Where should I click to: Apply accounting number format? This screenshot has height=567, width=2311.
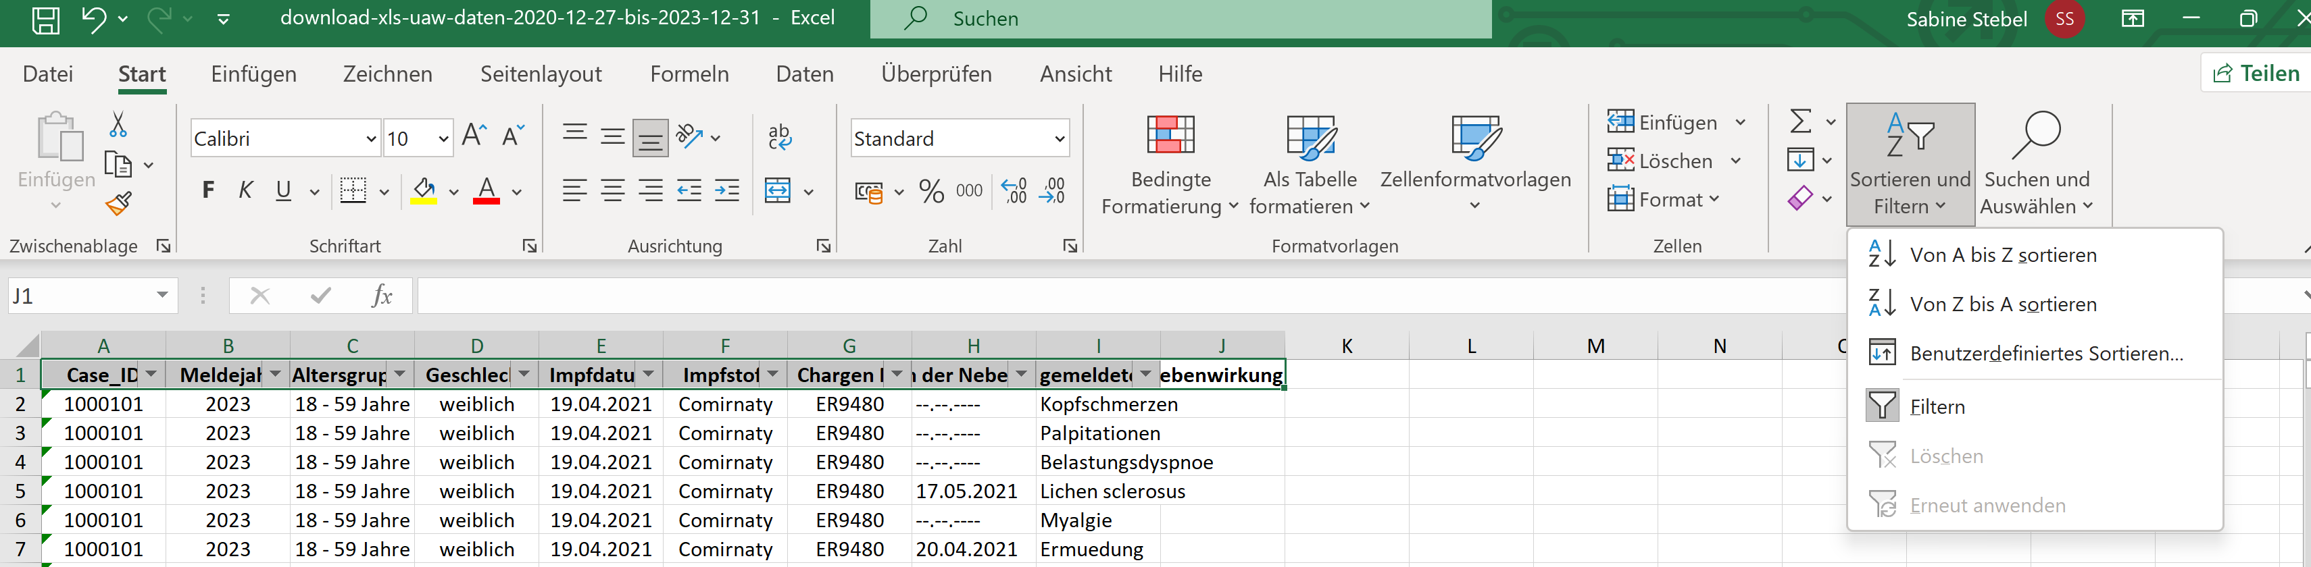pyautogui.click(x=868, y=192)
